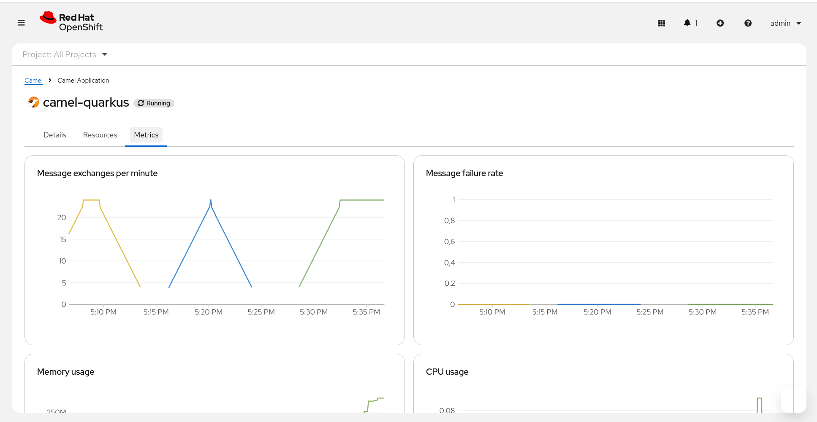Click the Memory usage chart title

[x=65, y=372]
